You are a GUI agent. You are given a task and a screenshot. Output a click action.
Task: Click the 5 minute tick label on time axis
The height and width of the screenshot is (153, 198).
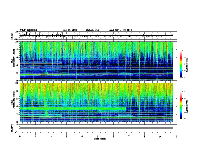click(98, 136)
